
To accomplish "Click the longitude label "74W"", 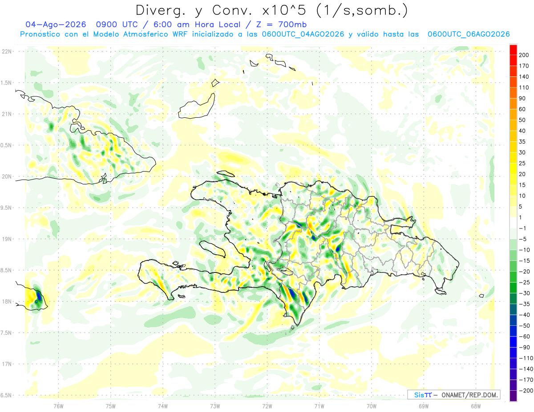I will click(163, 406).
